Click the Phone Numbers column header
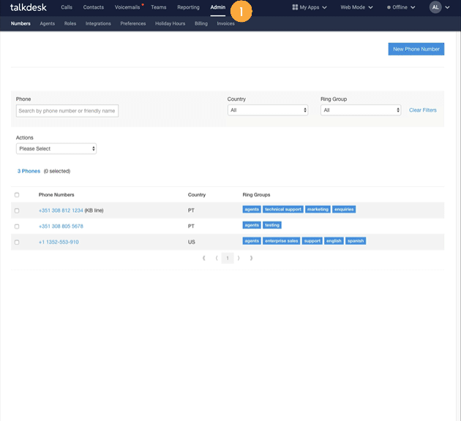The image size is (461, 421). click(56, 195)
